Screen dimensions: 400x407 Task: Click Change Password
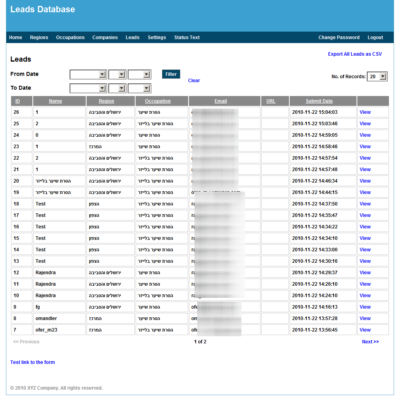tap(339, 38)
